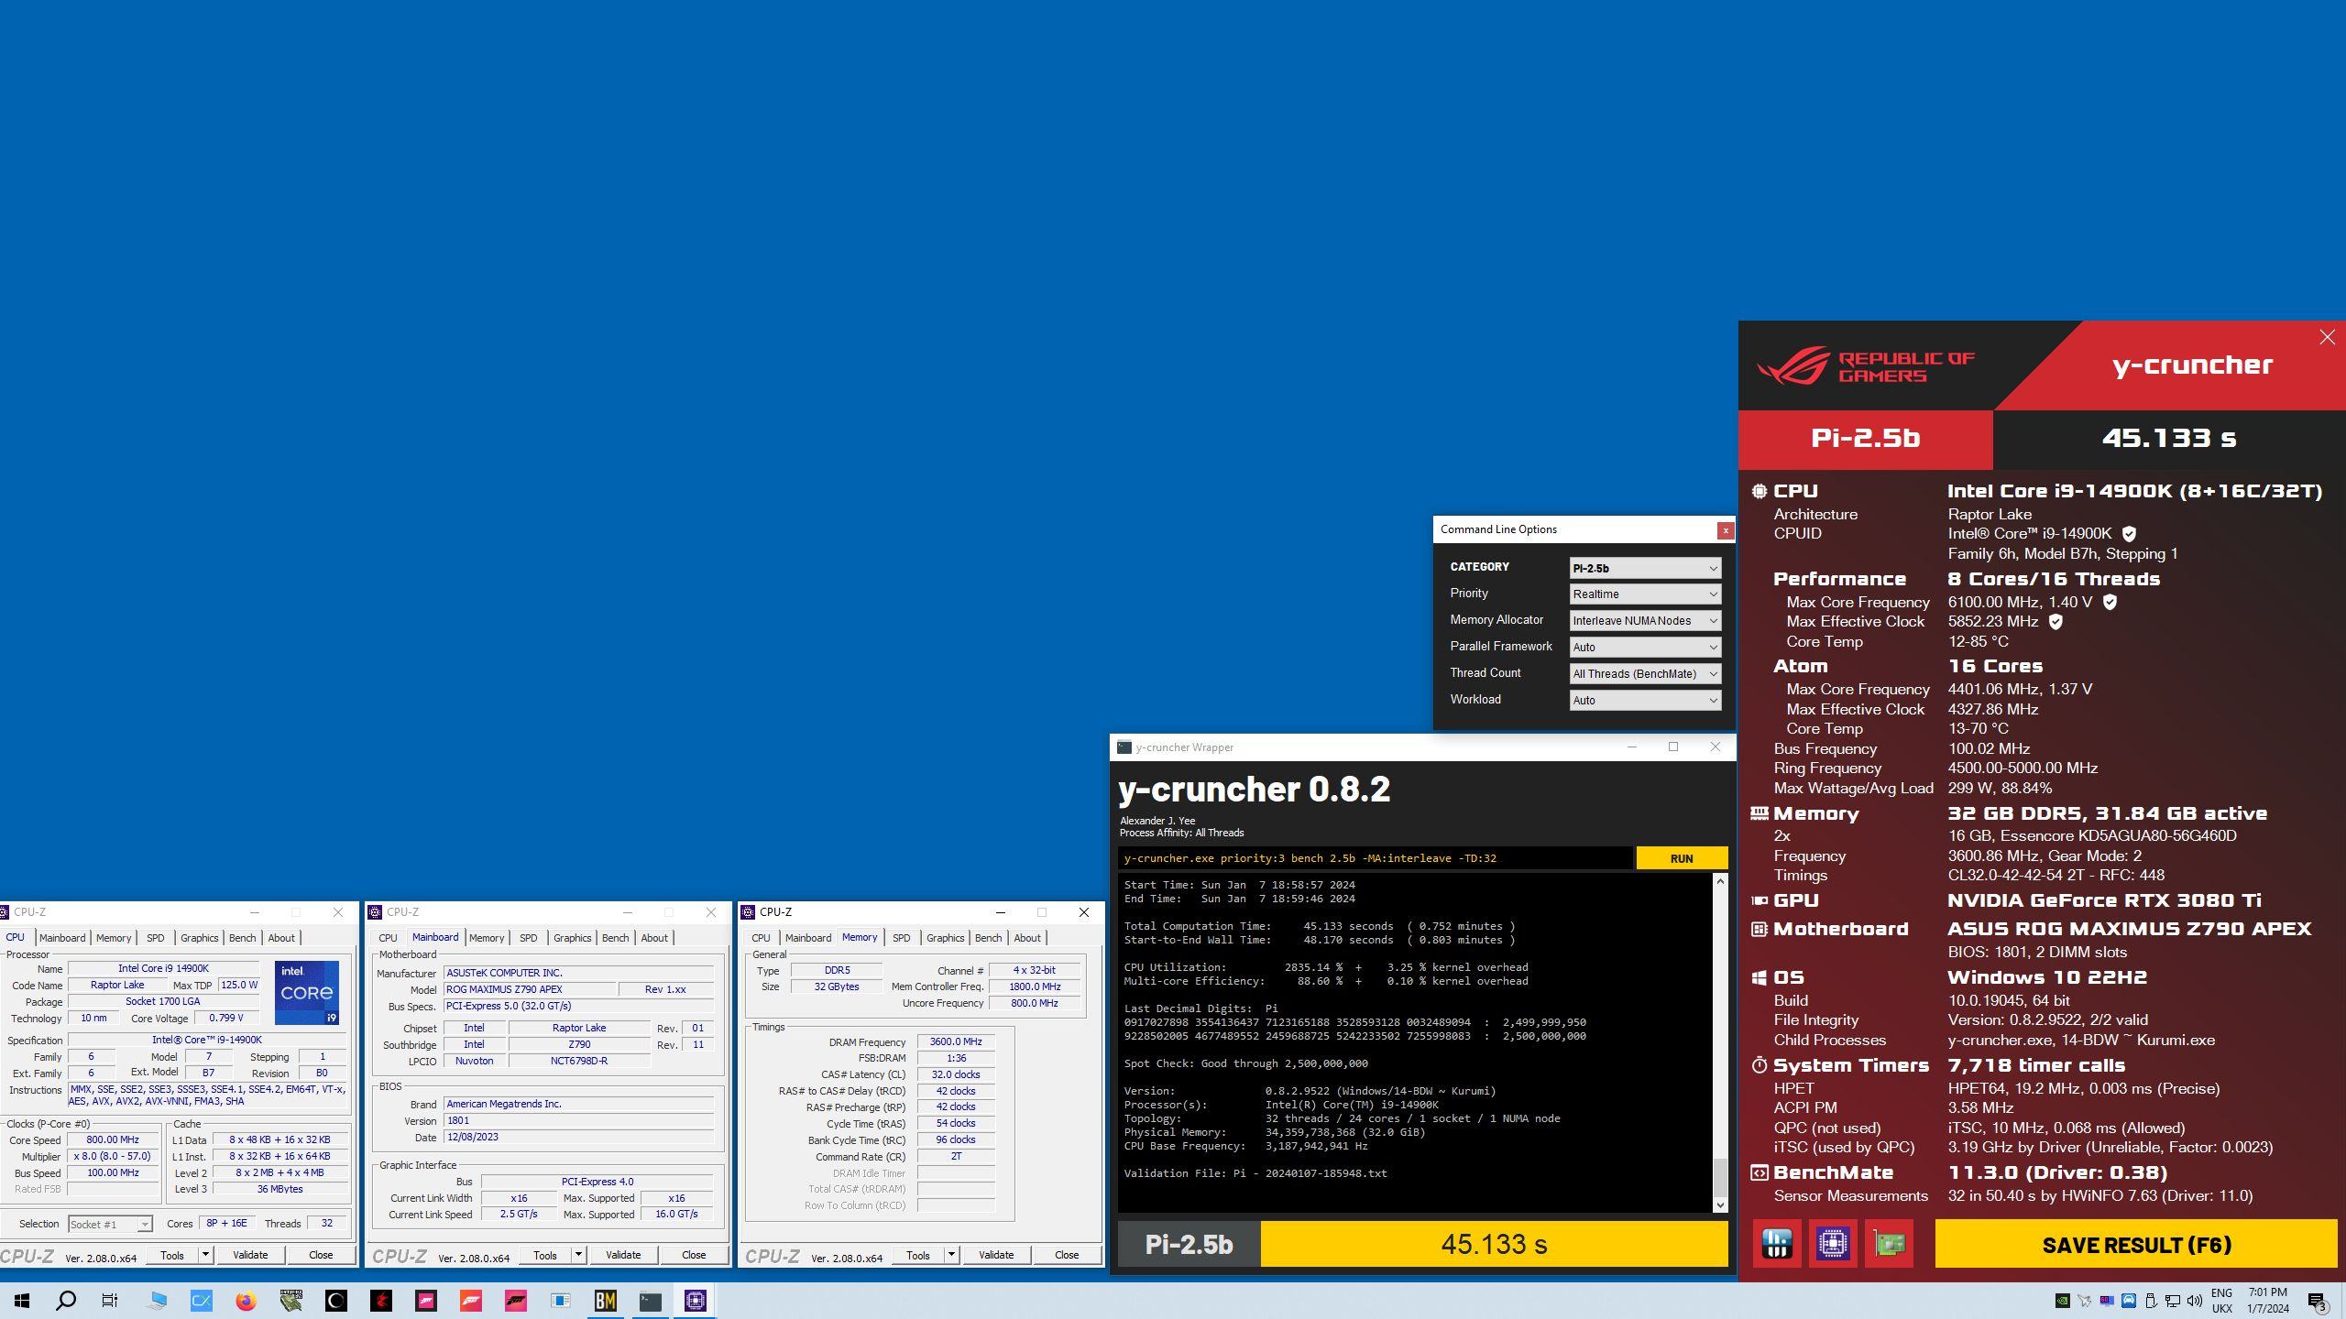
Task: Open HWiNFO from BenchMate panel icon
Action: pyautogui.click(x=1777, y=1244)
